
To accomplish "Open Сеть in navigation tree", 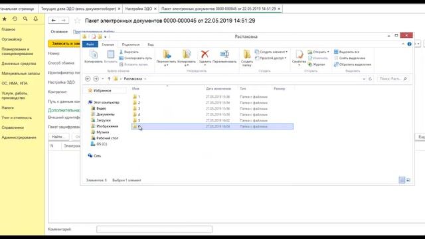I will 97,156.
